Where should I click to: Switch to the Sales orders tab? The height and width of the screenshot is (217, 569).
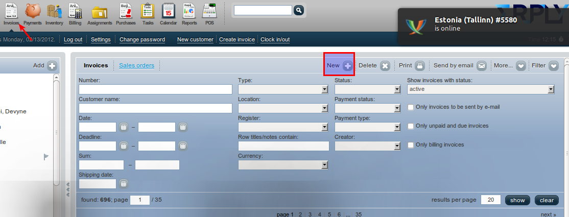[137, 65]
